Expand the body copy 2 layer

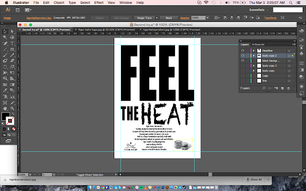pos(254,56)
